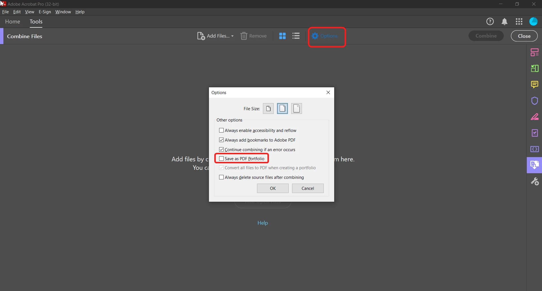Open the File menu
The height and width of the screenshot is (291, 542).
[x=5, y=12]
